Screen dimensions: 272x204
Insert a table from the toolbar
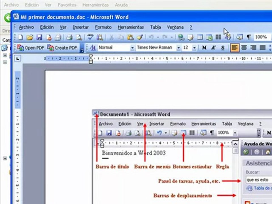(x=200, y=37)
